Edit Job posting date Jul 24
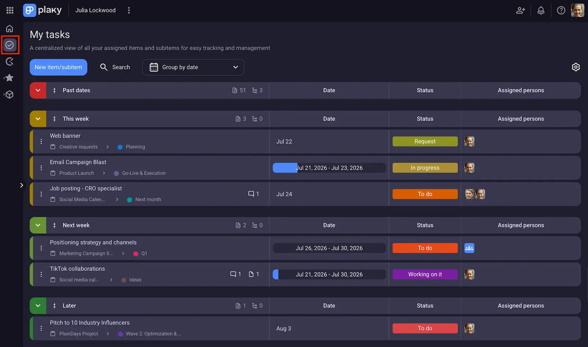588x347 pixels. pos(284,194)
